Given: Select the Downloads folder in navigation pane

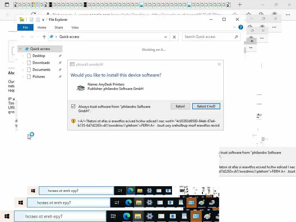Looking at the screenshot, I should (41, 63).
